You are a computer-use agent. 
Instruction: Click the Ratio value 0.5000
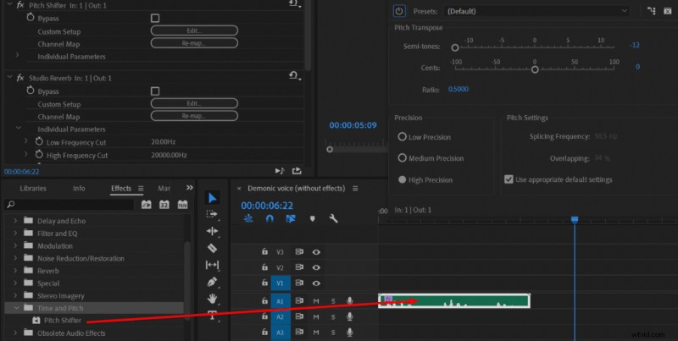tap(458, 90)
